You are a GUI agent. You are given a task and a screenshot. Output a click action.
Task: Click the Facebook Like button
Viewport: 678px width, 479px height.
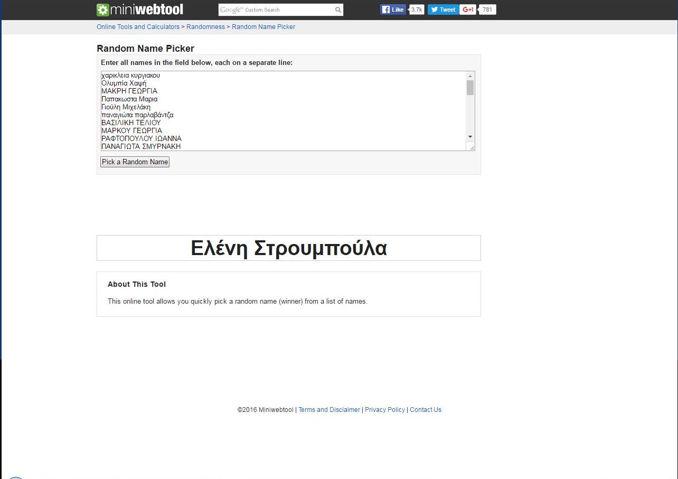[x=393, y=10]
